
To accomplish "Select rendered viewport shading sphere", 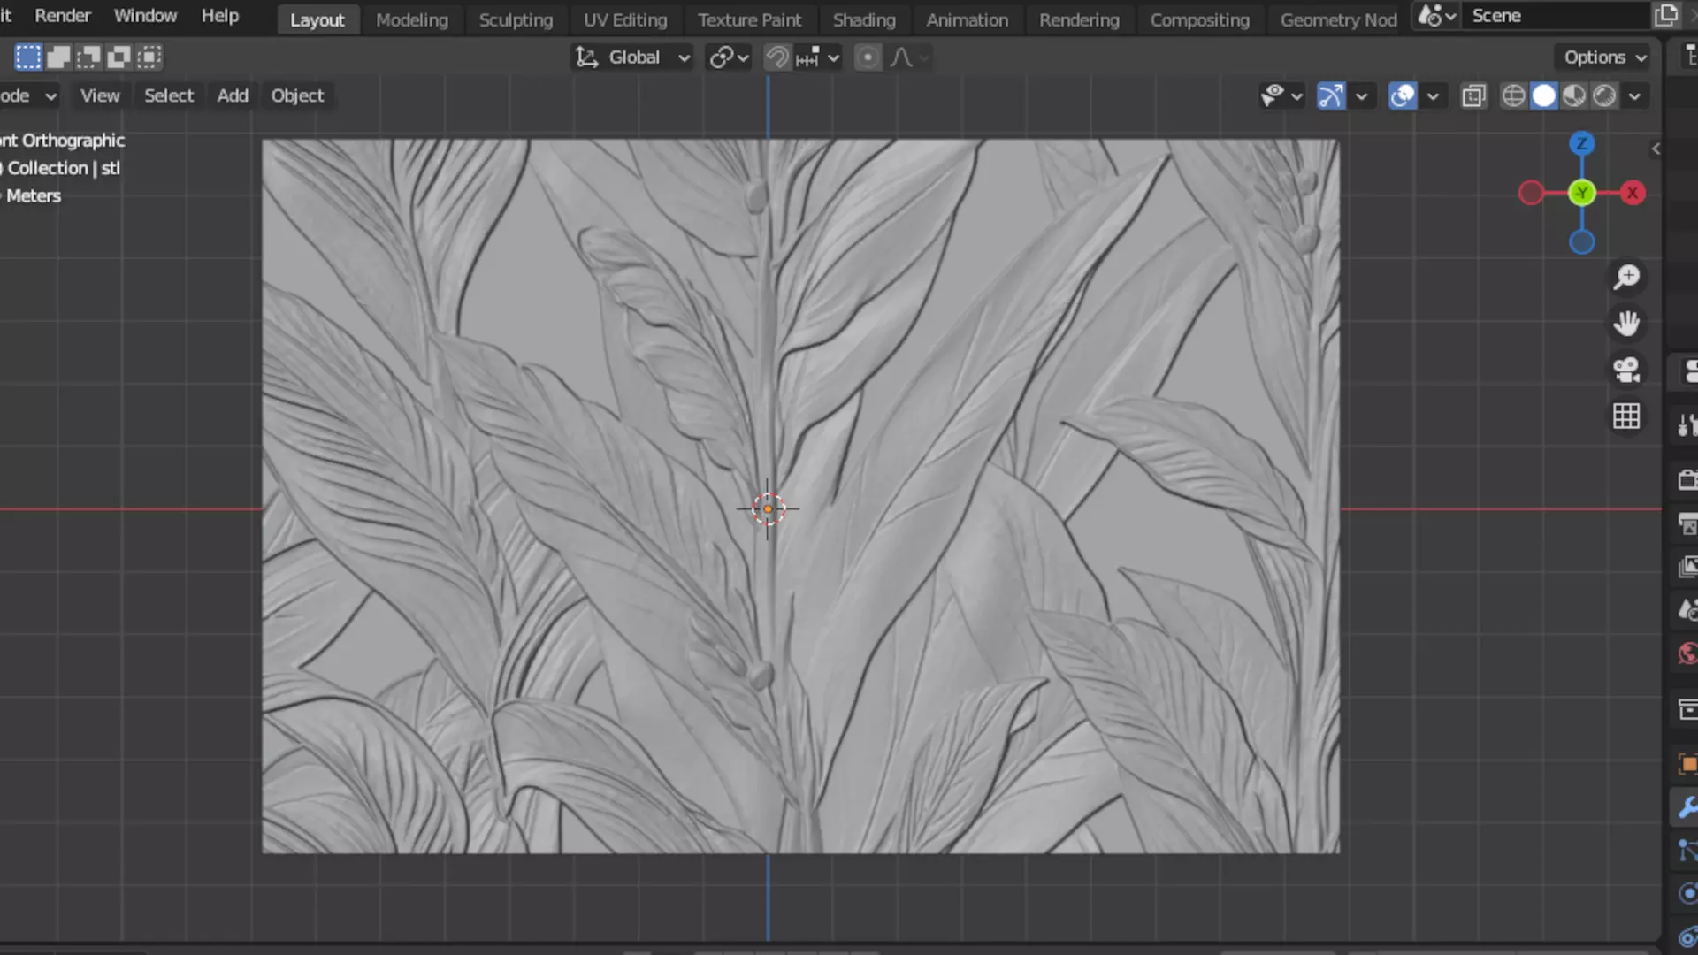I will coord(1604,95).
